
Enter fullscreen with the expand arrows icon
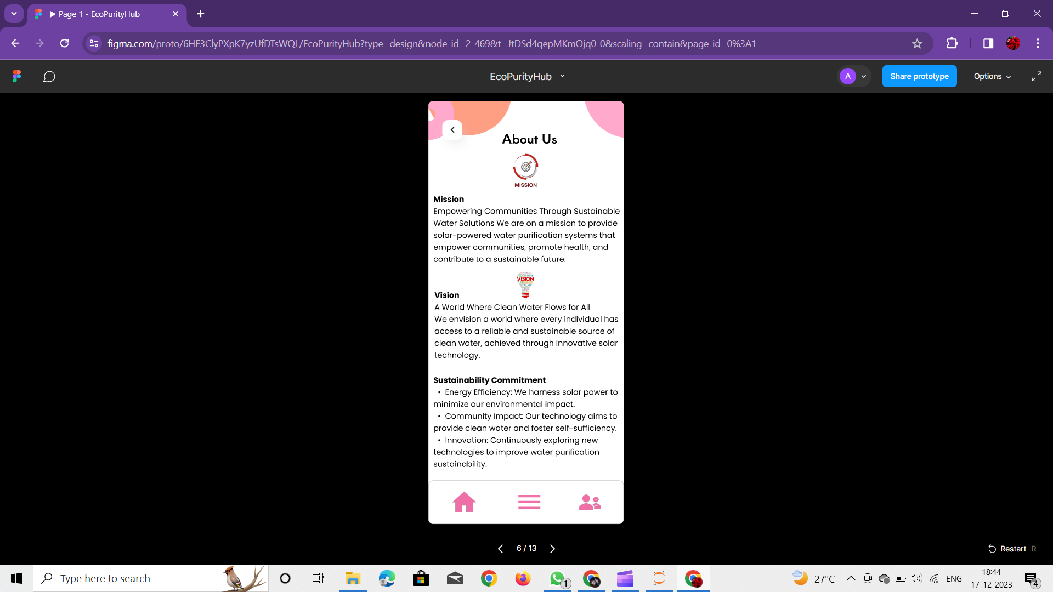(x=1036, y=76)
